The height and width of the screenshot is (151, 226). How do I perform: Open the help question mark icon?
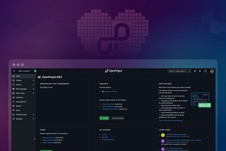(x=205, y=71)
